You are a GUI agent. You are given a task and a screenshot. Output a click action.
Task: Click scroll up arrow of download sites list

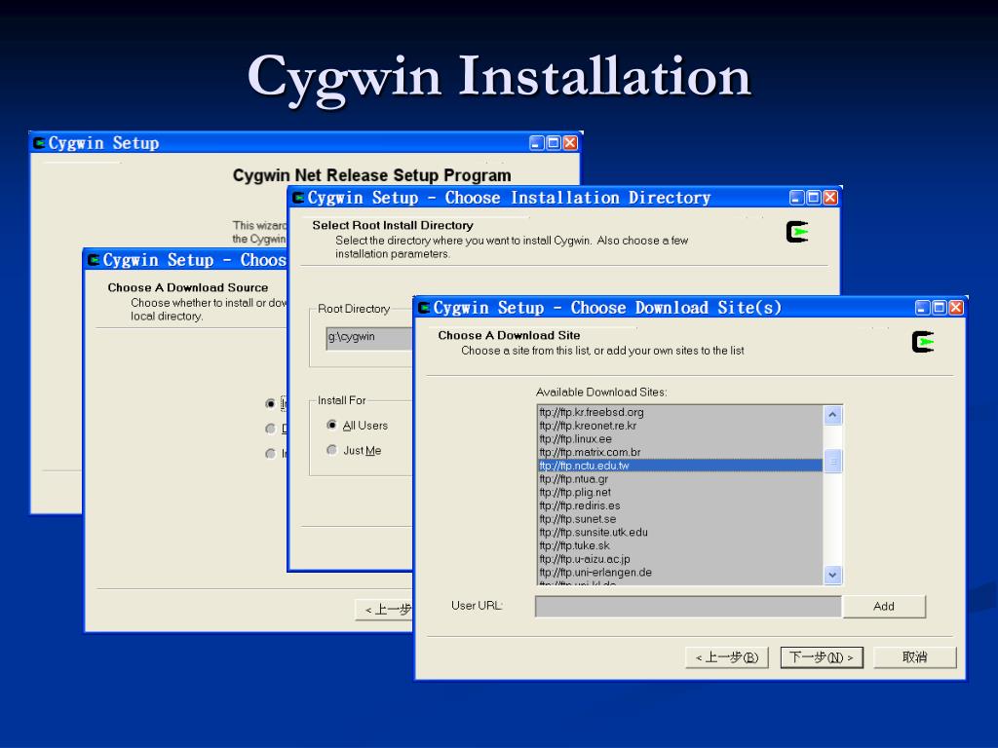click(x=832, y=415)
